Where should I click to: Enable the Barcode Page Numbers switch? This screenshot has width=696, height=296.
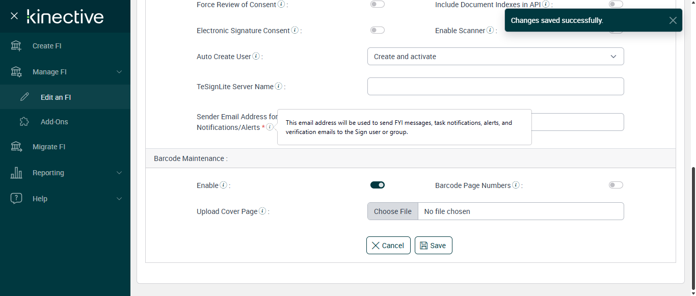[x=615, y=185]
